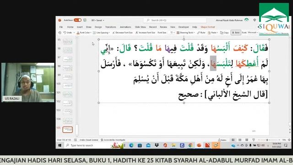293x165 pixels.
Task: Switch to the Slide Show tab
Action: click(x=141, y=27)
